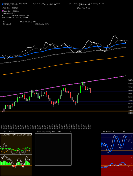
Task: Click the blue 20 Day legend swatch
Action: tap(3, 5)
